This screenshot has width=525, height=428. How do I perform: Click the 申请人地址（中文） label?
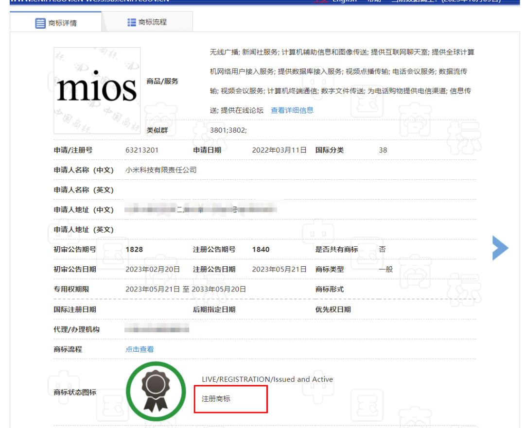[x=84, y=210]
